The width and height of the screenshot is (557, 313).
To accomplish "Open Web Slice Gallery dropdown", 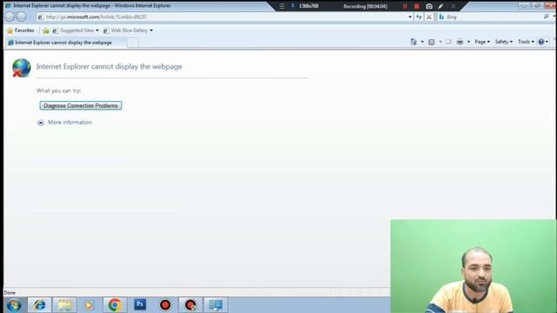I will pyautogui.click(x=128, y=30).
